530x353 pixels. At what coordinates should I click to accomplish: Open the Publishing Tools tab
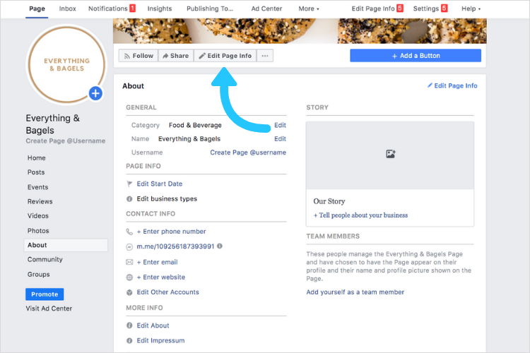click(210, 8)
